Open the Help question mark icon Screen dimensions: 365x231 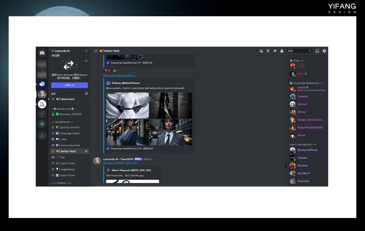pos(324,51)
